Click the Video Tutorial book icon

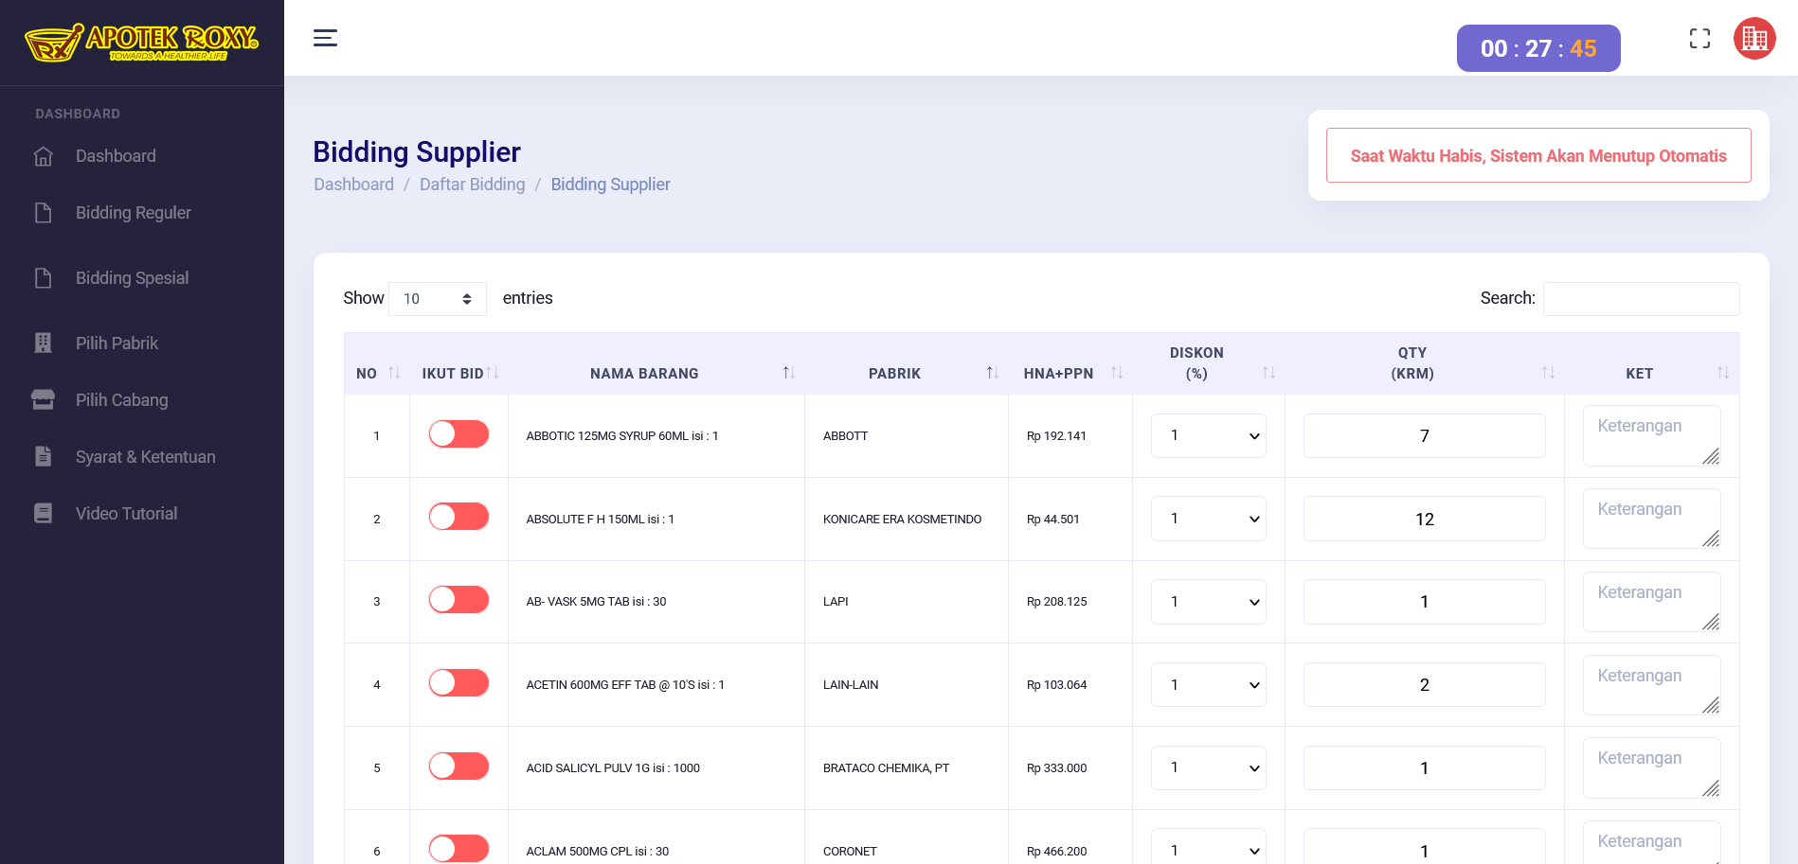(x=44, y=513)
